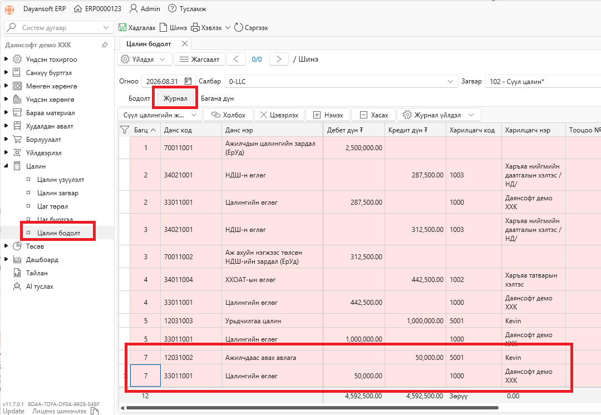Click the Цэвэрлэх clear button

tap(279, 115)
